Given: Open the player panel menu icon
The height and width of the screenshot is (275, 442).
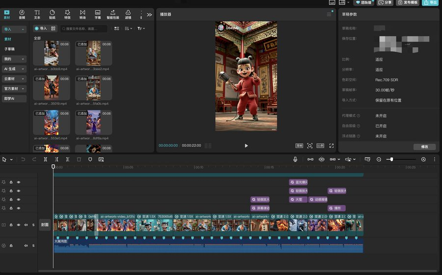Looking at the screenshot, I should click(329, 14).
